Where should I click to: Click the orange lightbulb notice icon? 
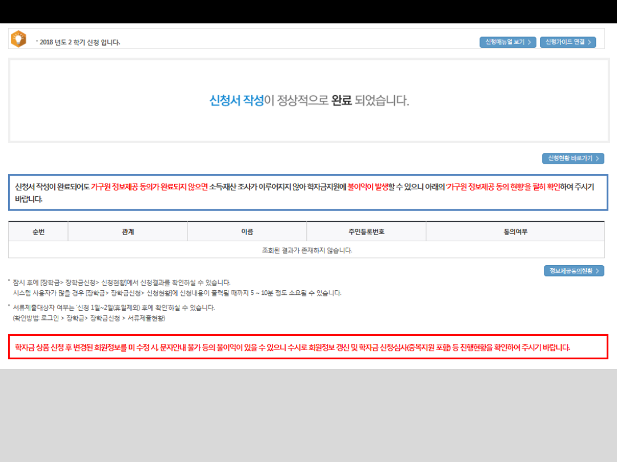coord(19,39)
